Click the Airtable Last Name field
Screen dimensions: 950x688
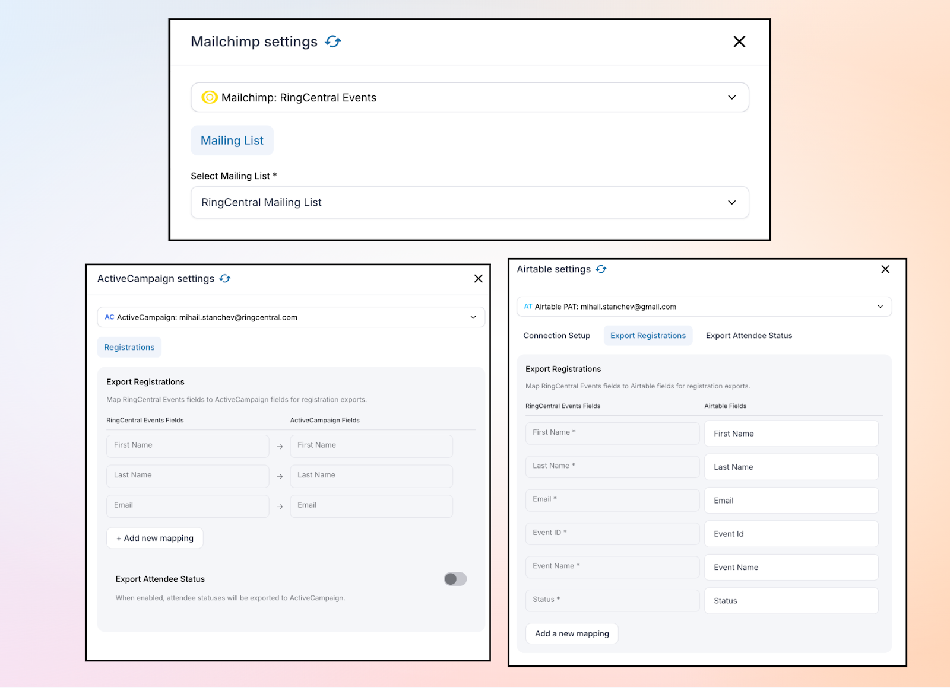pos(791,467)
